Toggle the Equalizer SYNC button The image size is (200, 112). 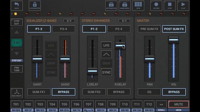51,72
